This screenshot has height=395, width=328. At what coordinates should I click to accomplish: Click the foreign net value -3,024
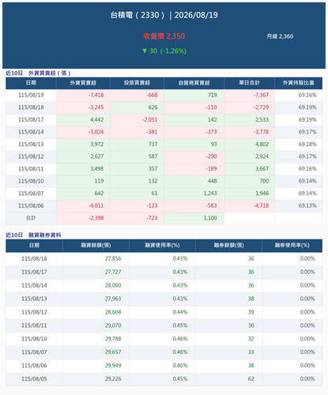click(x=96, y=132)
